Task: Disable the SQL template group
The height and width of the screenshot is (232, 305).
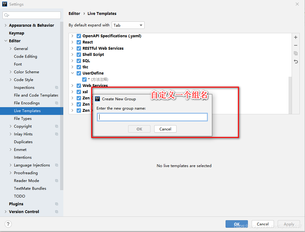Action: pyautogui.click(x=79, y=61)
